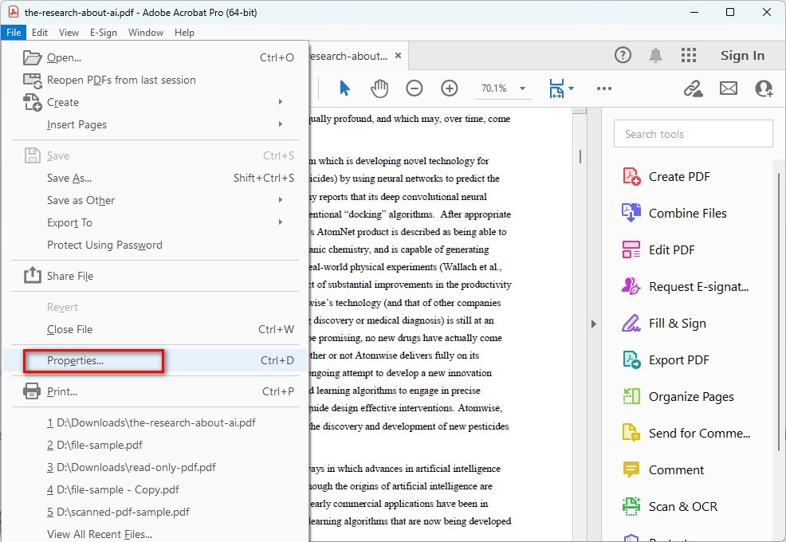Click the Export PDF tool icon
Viewport: 786px width, 542px height.
click(x=631, y=359)
